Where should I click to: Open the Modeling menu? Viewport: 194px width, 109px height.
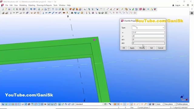click(23, 5)
